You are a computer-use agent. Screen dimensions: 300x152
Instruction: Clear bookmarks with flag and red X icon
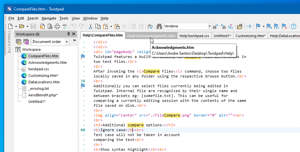[284, 26]
